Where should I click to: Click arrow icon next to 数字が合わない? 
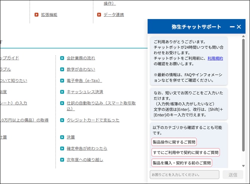click(x=62, y=69)
